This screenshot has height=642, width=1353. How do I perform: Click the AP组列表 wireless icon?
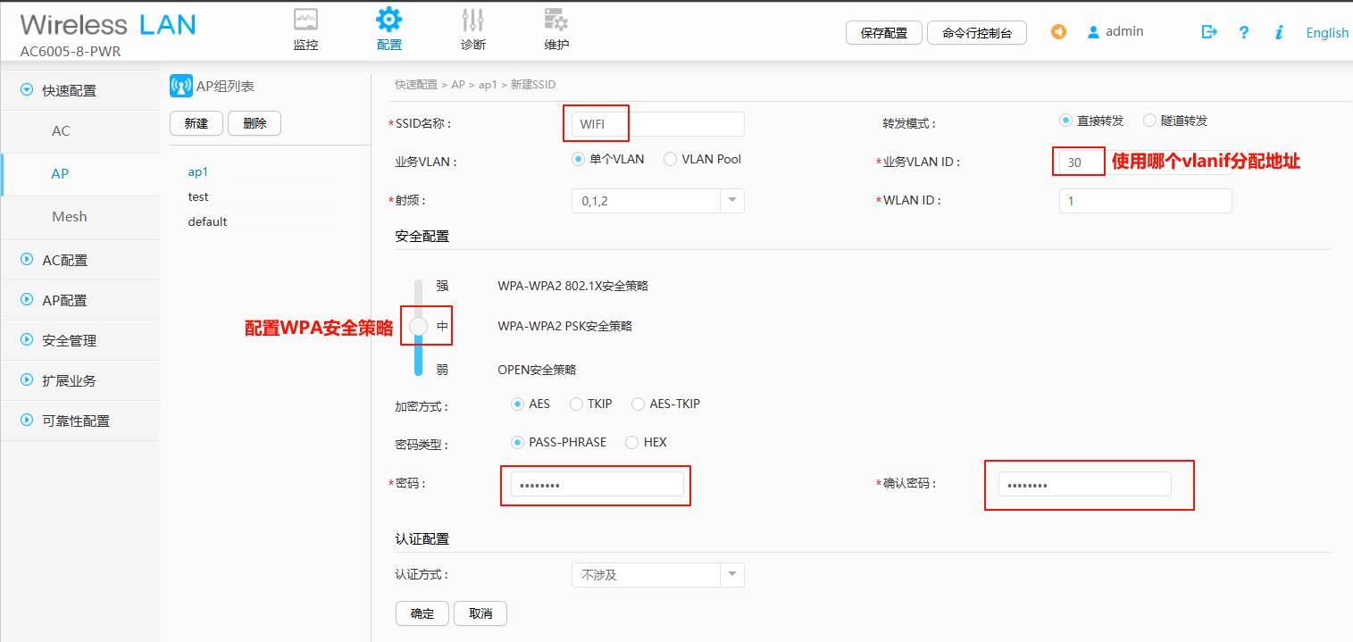click(180, 86)
